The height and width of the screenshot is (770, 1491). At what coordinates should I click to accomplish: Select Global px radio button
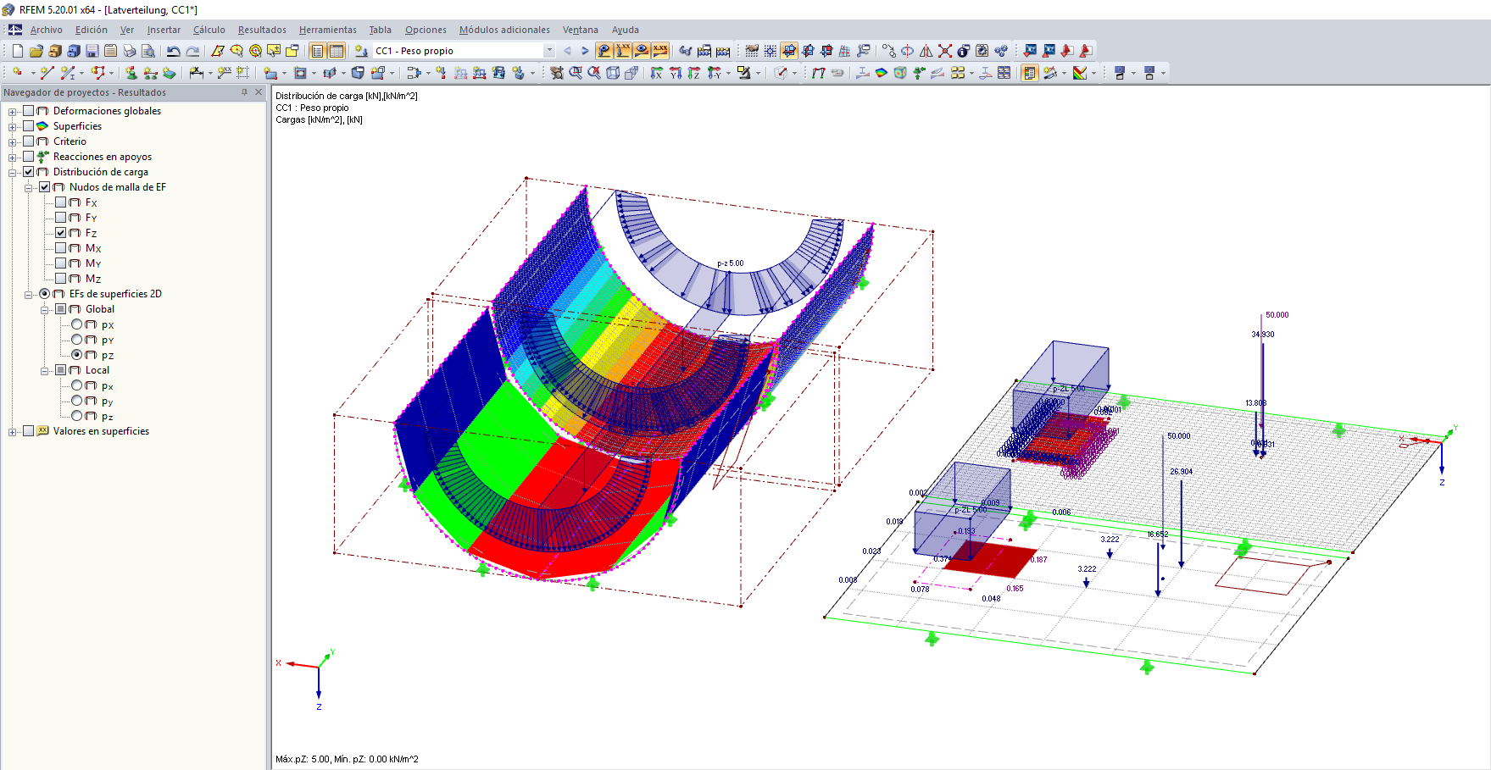(x=77, y=324)
